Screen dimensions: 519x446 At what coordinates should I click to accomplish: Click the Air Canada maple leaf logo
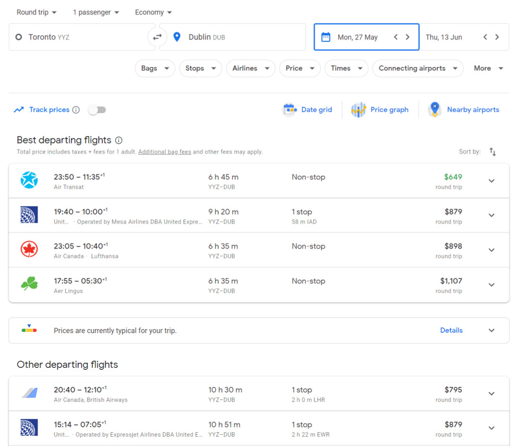pyautogui.click(x=29, y=250)
